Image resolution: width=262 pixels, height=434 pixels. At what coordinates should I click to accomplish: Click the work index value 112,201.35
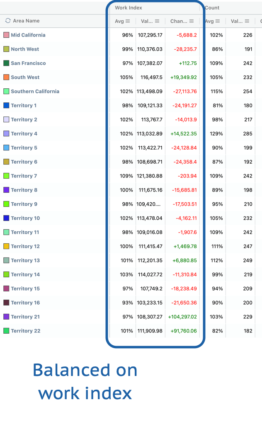(150, 261)
